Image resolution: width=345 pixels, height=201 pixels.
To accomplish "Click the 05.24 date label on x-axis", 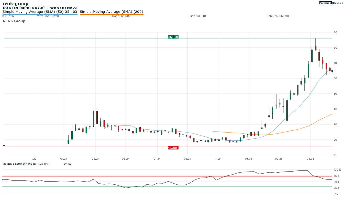I will (126, 159).
